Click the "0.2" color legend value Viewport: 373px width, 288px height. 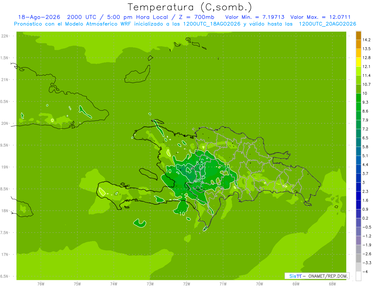point(365,218)
